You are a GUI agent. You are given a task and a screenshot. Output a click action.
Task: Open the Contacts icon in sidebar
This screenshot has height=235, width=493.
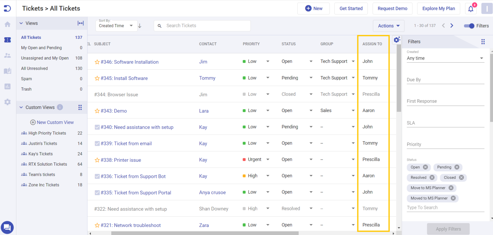pos(7,55)
